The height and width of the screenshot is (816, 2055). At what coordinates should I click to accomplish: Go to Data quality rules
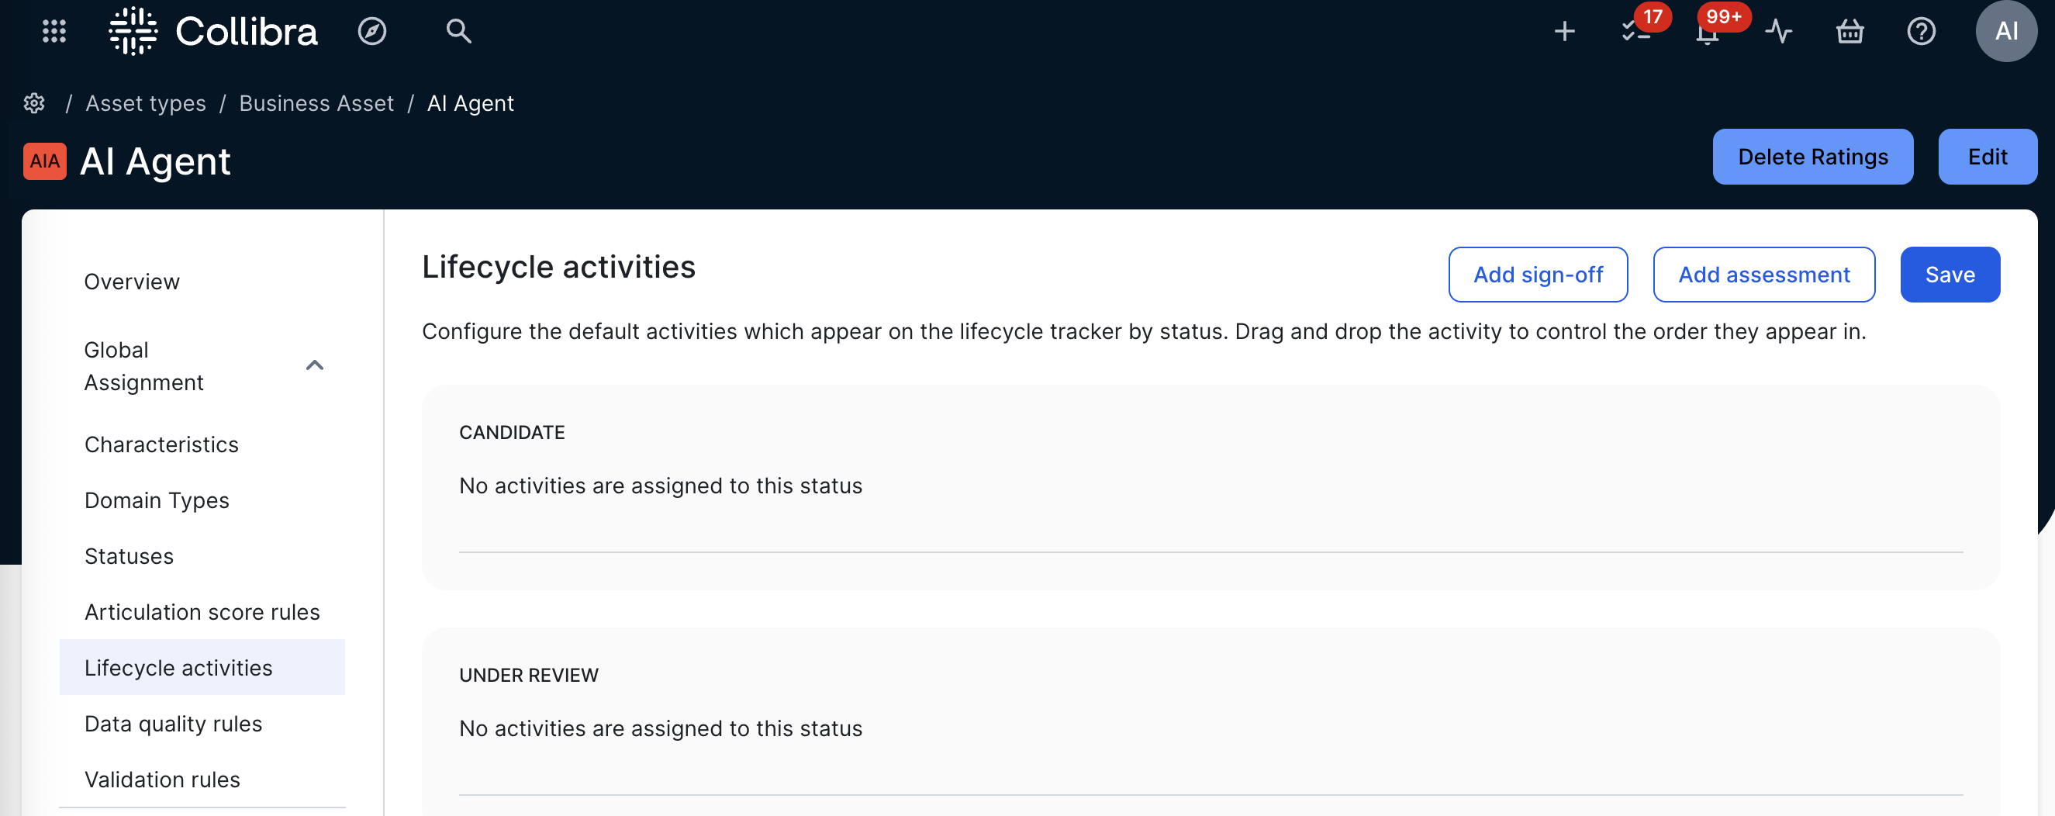click(x=173, y=723)
